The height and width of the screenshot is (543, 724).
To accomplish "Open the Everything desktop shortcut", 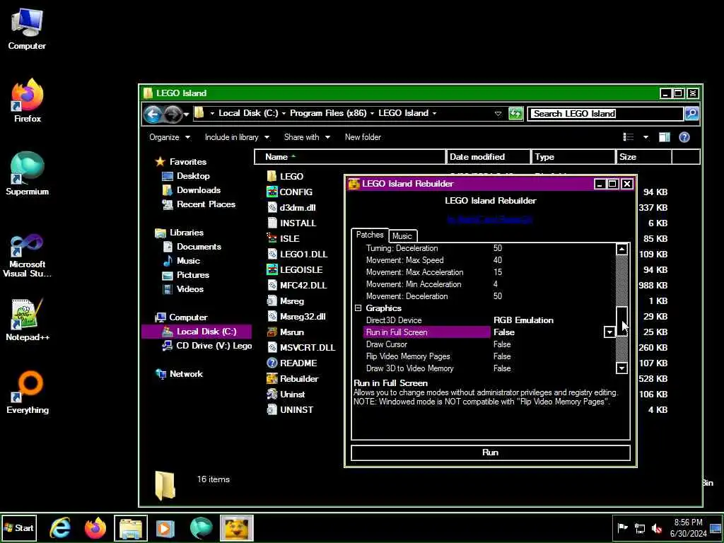I will coord(28,392).
